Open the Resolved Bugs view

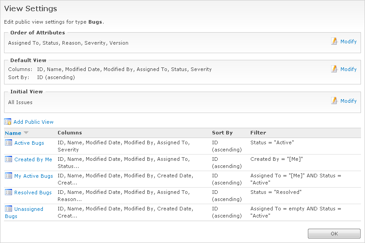(33, 193)
